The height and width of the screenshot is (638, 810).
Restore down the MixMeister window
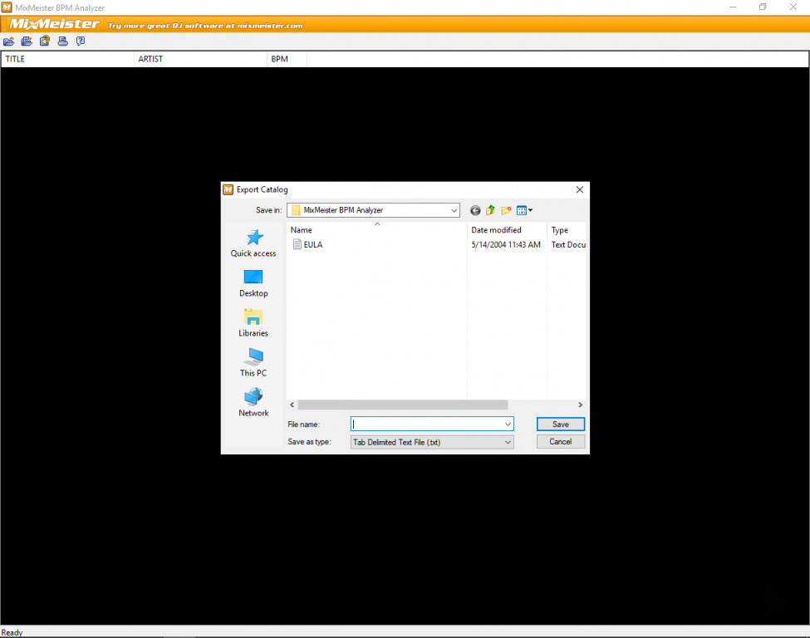coord(763,7)
